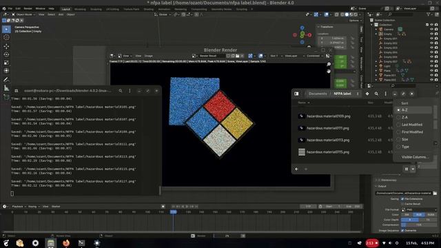The image size is (441, 248).
Task: Toggle the sidebar icon in the file manager
Action: point(296,94)
